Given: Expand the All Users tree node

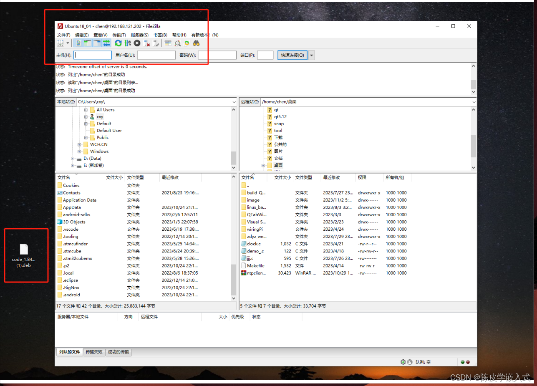Looking at the screenshot, I should (x=86, y=110).
